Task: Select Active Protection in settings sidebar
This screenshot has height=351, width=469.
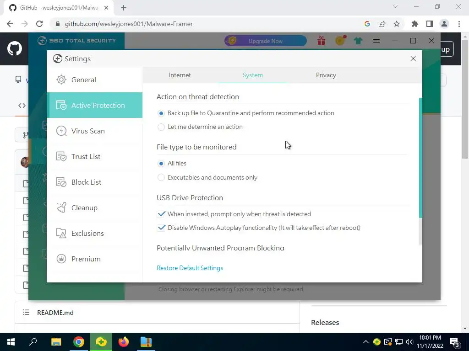Action: click(x=94, y=106)
